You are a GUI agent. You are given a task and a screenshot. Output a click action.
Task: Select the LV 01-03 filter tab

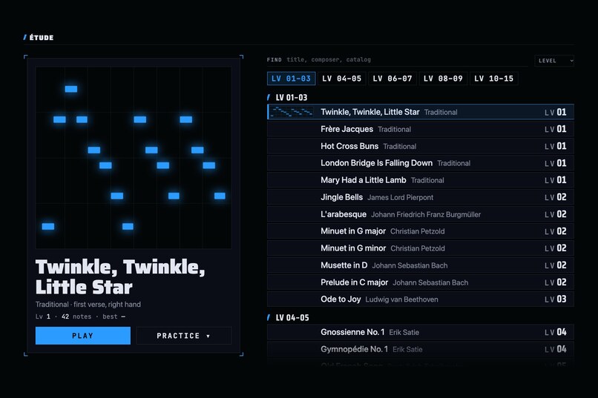[x=291, y=79]
